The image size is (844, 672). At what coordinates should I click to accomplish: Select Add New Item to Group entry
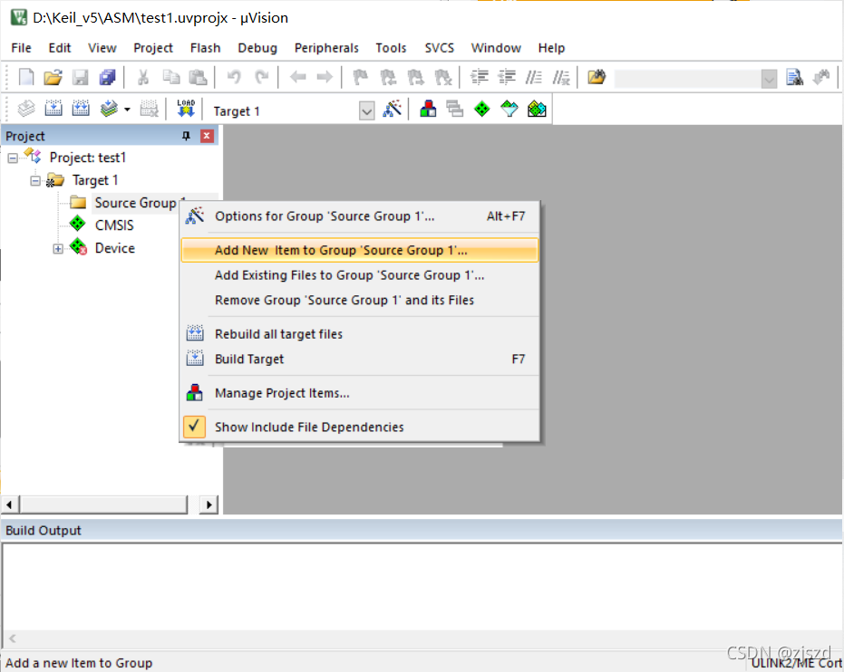(360, 250)
